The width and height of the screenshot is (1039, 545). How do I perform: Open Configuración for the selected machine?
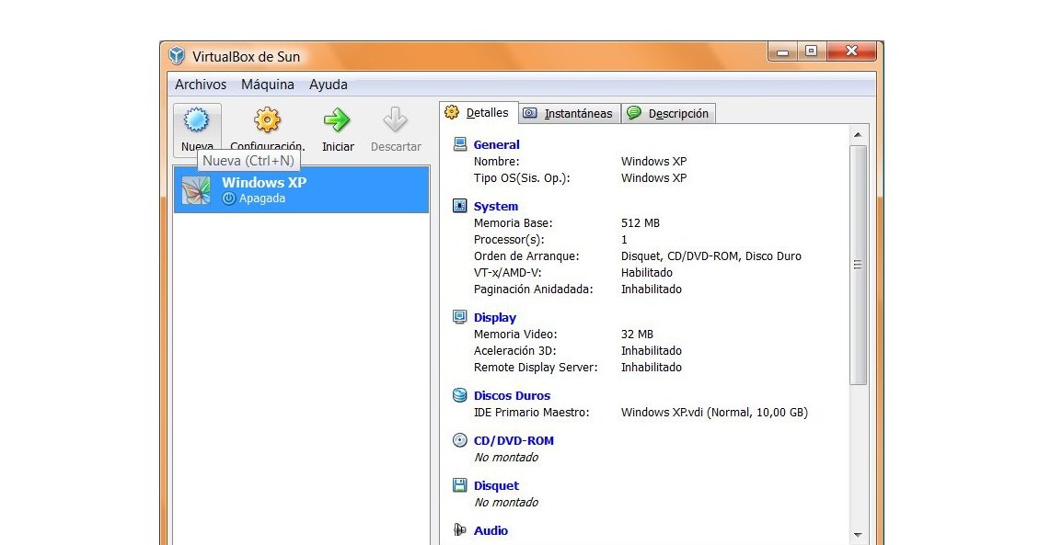pyautogui.click(x=266, y=119)
